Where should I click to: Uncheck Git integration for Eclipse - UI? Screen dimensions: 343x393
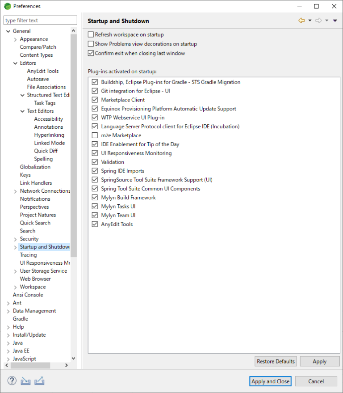click(x=95, y=91)
